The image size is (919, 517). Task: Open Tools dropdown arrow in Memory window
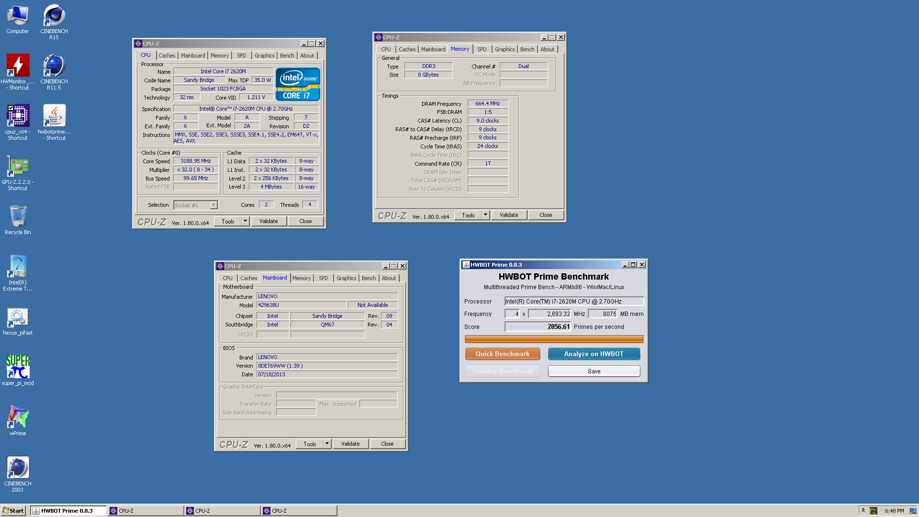(x=485, y=215)
